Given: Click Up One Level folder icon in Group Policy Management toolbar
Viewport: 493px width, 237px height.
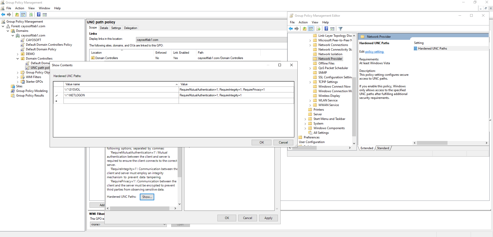Looking at the screenshot, I should pos(17,15).
